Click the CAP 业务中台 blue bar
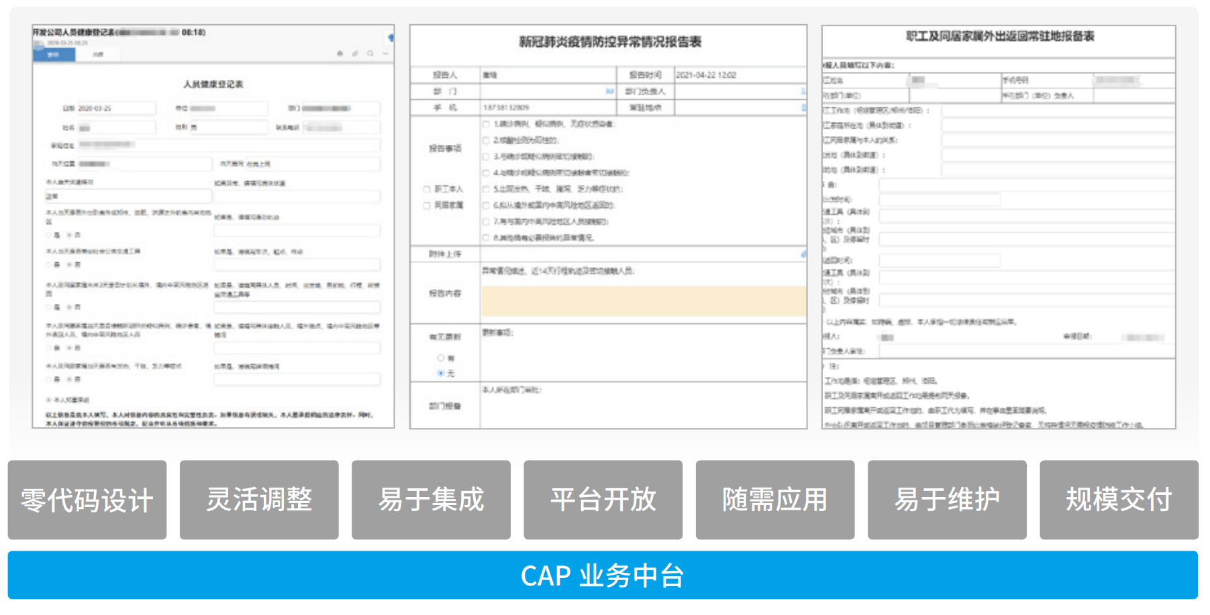1210x615 pixels. coord(603,575)
